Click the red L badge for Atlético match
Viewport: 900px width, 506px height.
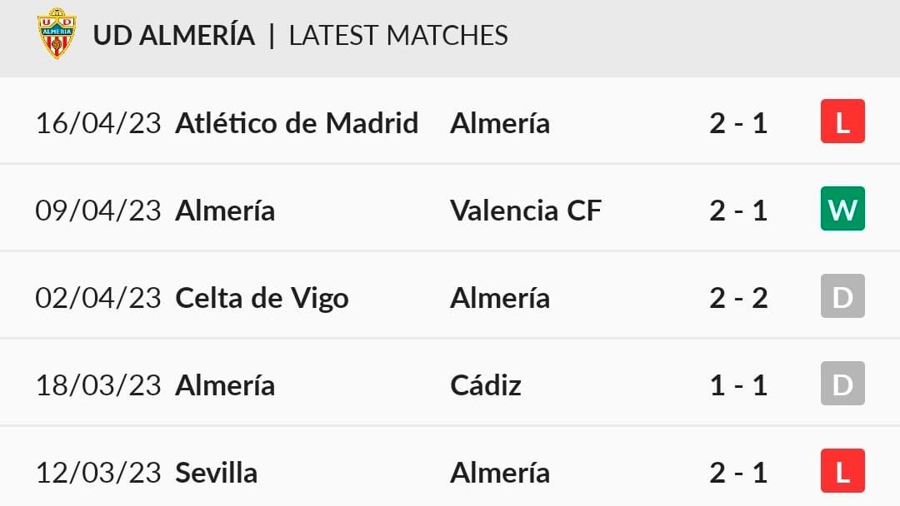tap(842, 122)
